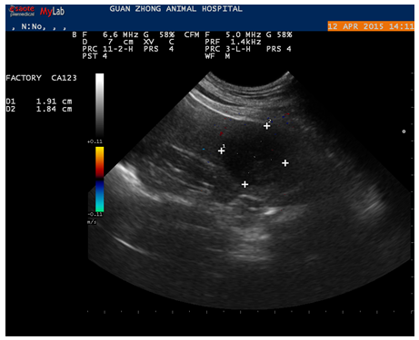Click the red Doppler flow spot near caliper 1
419x340 pixels.
coord(222,133)
